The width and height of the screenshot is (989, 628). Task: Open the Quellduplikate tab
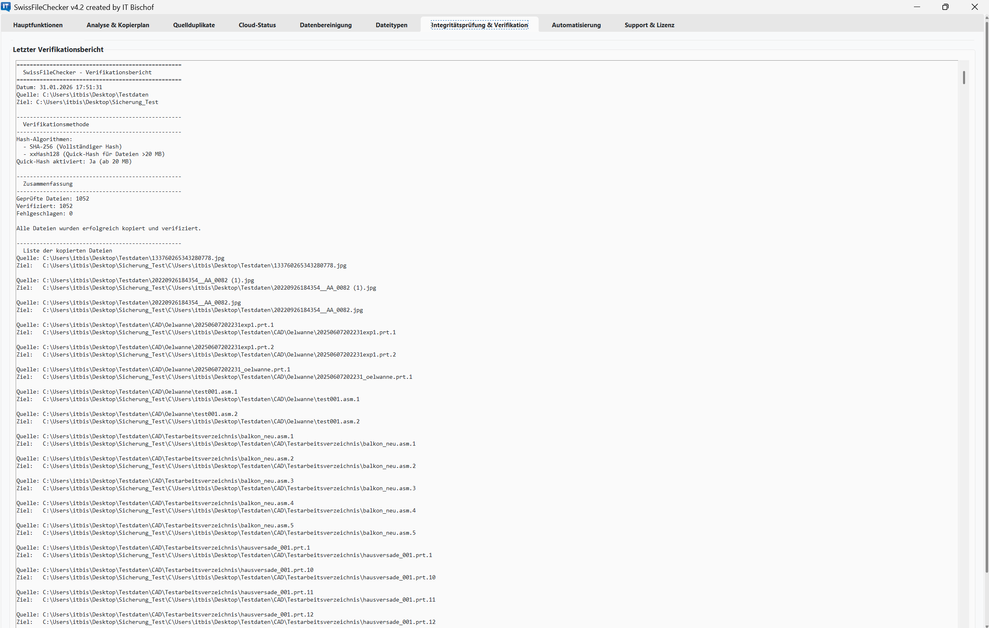(194, 25)
